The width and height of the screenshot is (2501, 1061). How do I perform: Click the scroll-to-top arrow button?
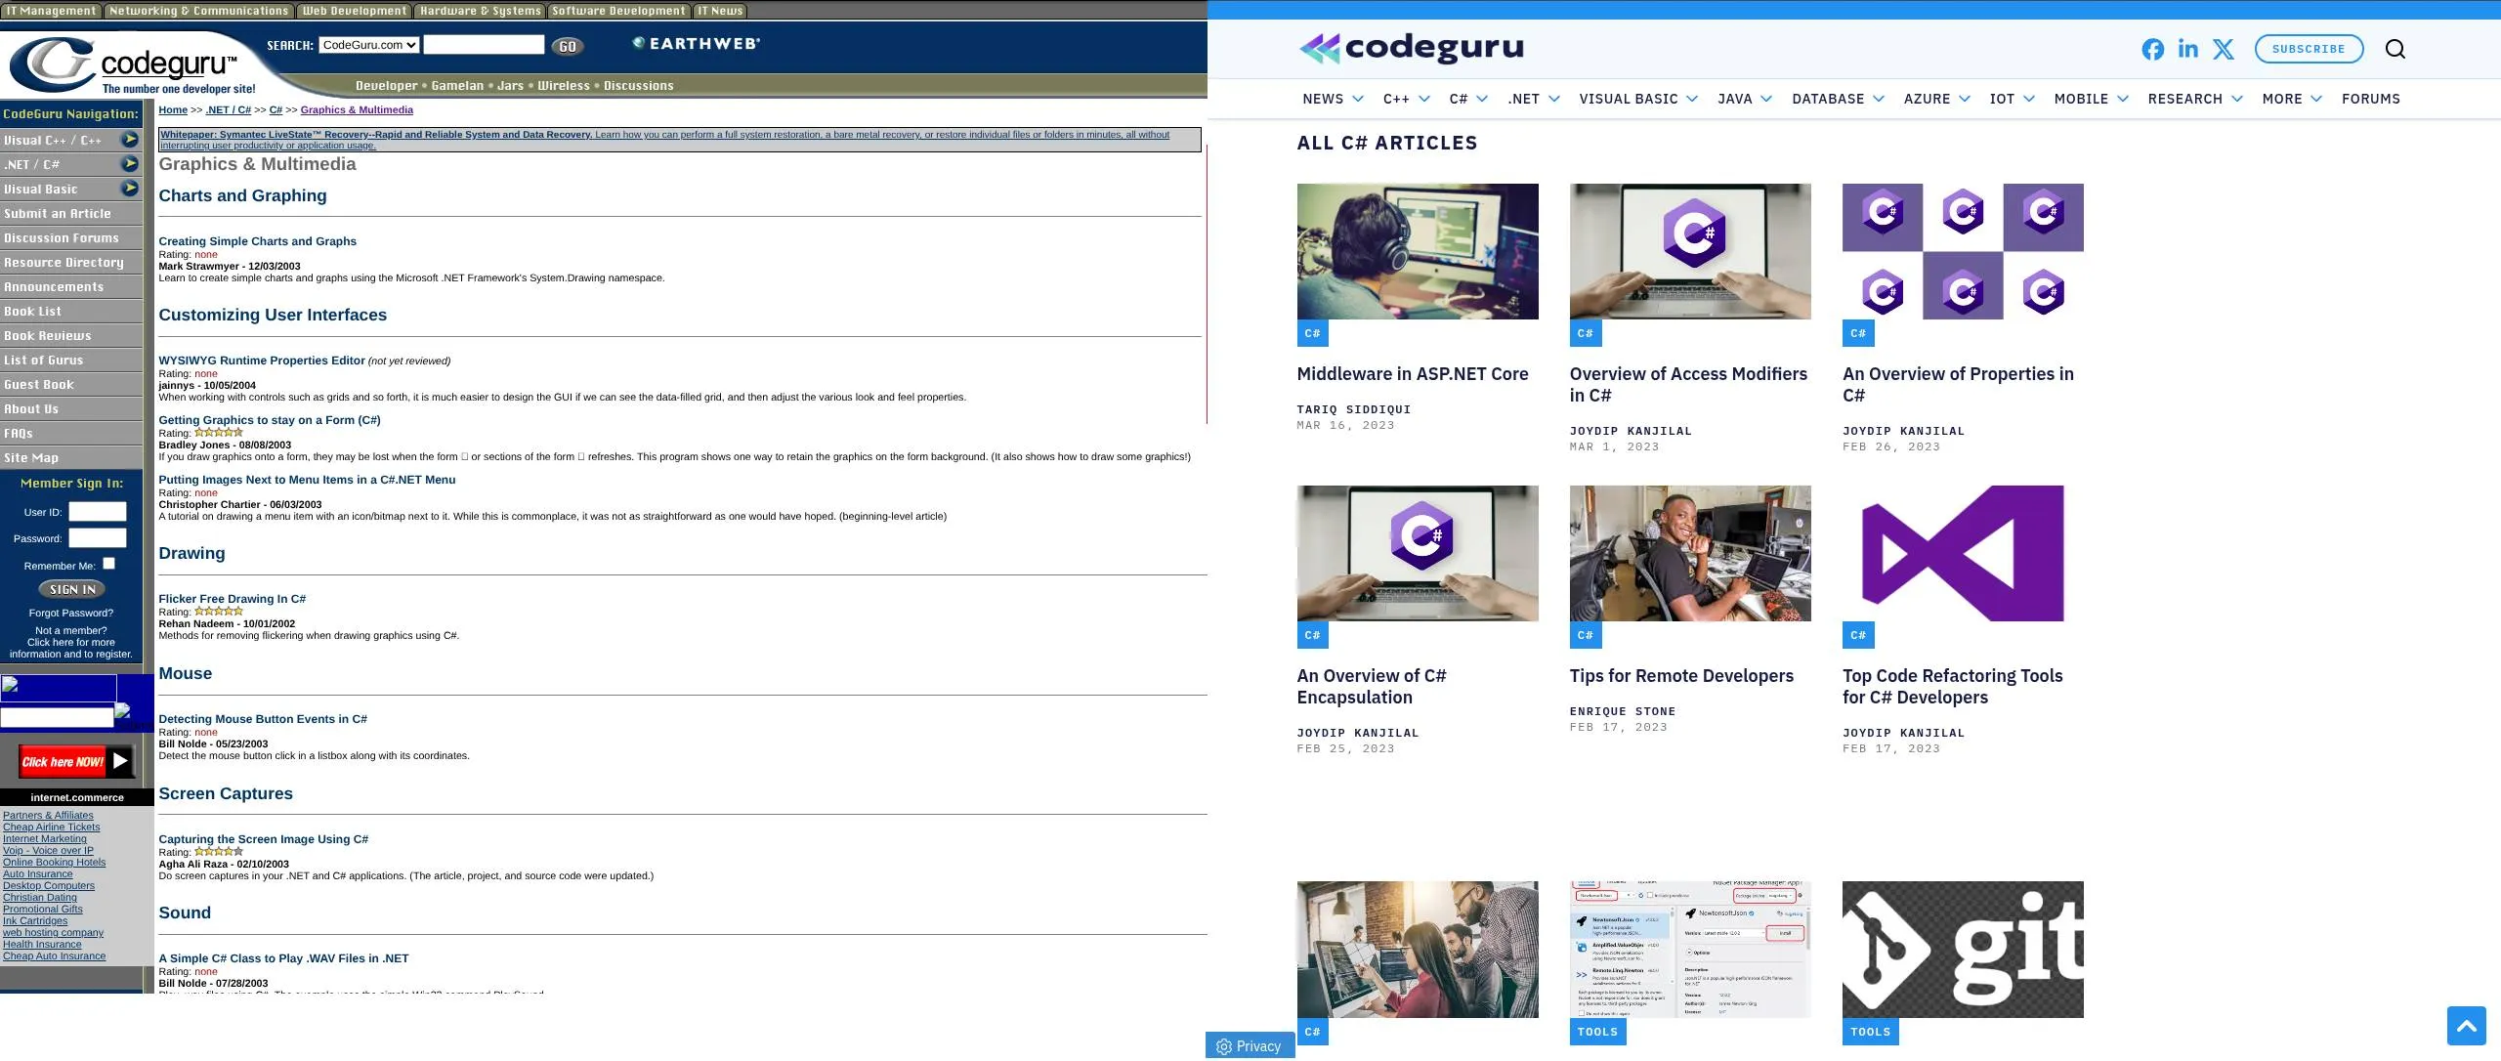(x=2467, y=1026)
